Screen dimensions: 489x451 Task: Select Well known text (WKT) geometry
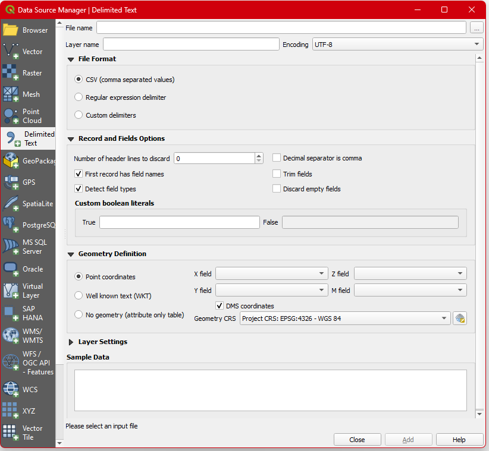point(79,295)
